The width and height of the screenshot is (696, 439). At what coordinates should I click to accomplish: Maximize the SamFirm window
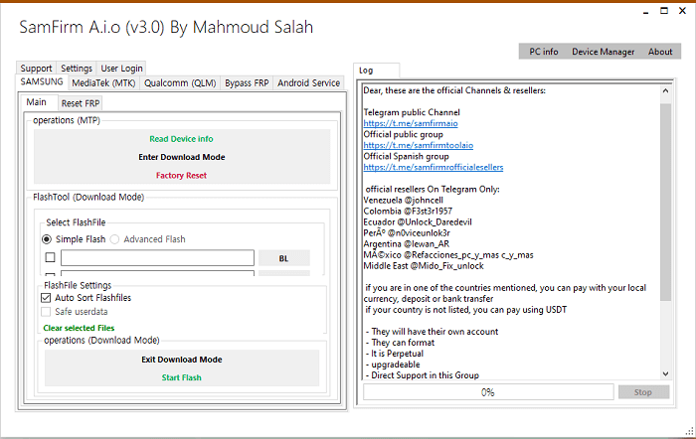pyautogui.click(x=664, y=11)
